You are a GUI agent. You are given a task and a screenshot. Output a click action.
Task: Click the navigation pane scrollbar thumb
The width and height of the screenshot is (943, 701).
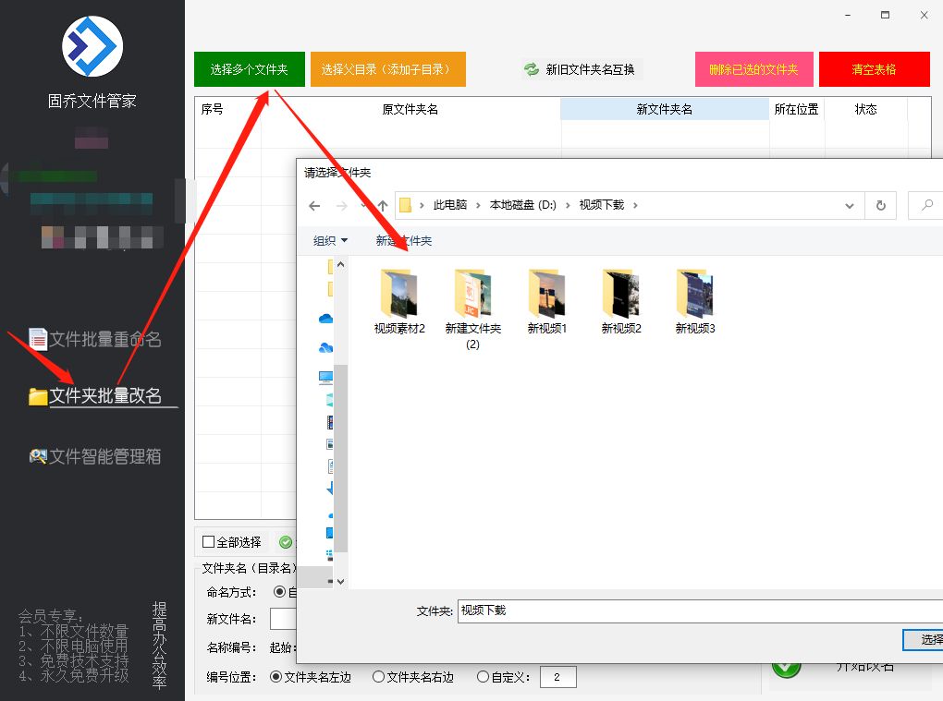pos(340,458)
